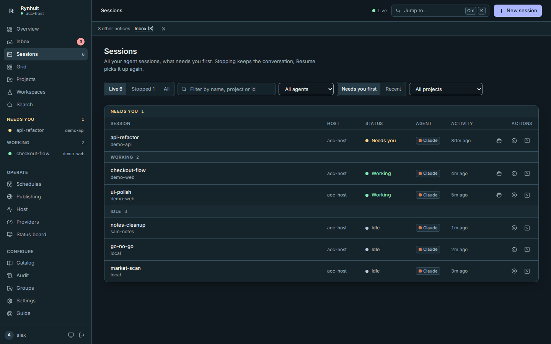
Task: Open terminal for ui-polish session
Action: click(527, 195)
